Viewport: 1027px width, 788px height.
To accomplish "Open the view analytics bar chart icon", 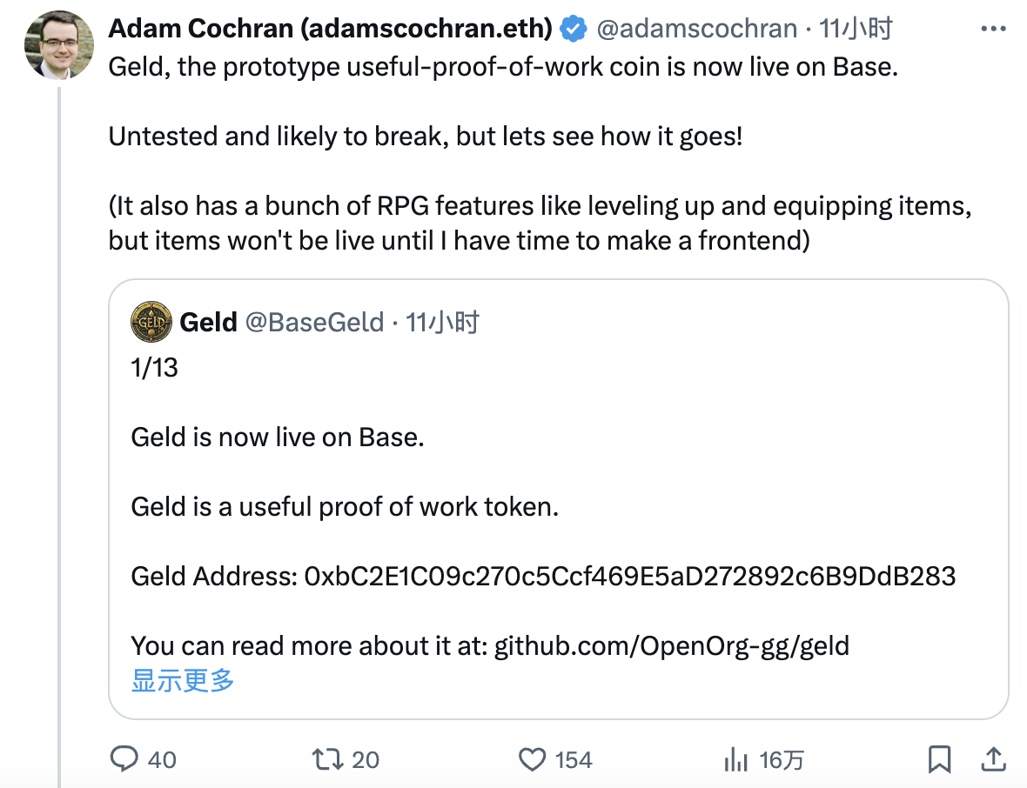I will pos(737,759).
